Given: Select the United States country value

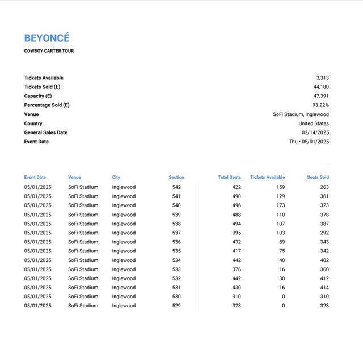Looking at the screenshot, I should [314, 123].
